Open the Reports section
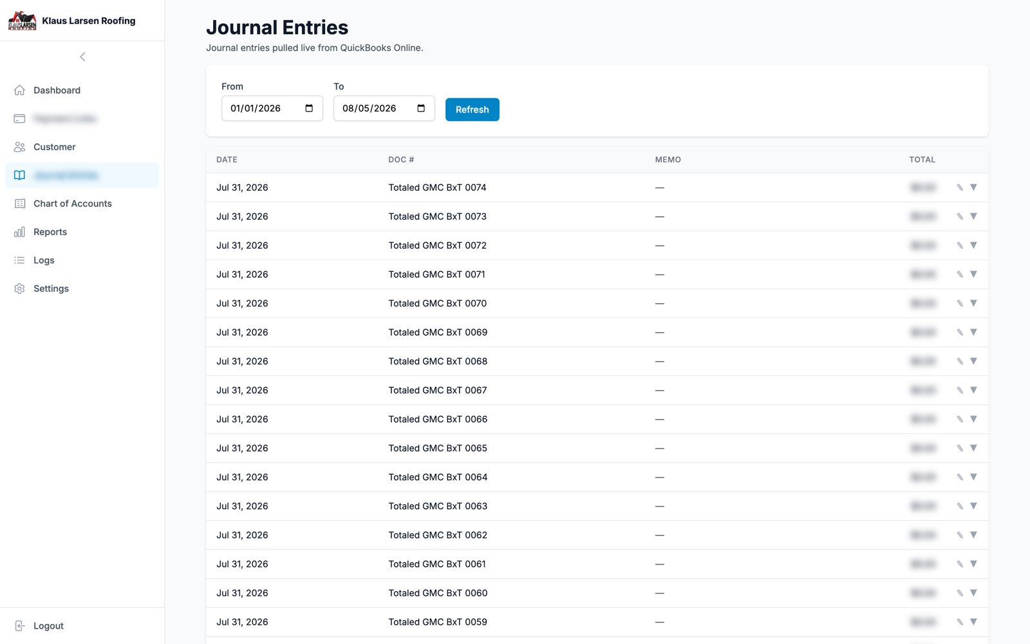 click(x=82, y=232)
